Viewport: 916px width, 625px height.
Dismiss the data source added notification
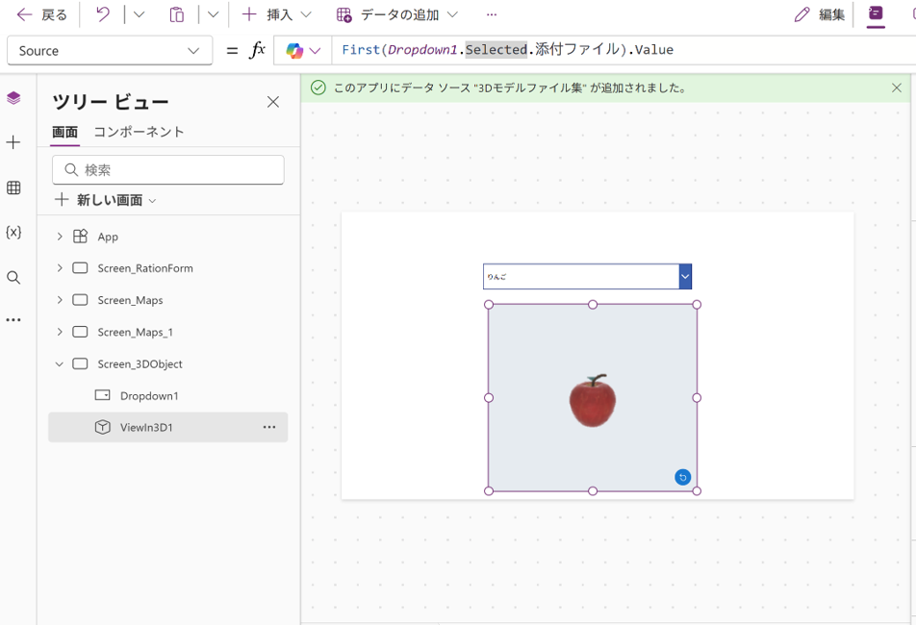pyautogui.click(x=896, y=87)
